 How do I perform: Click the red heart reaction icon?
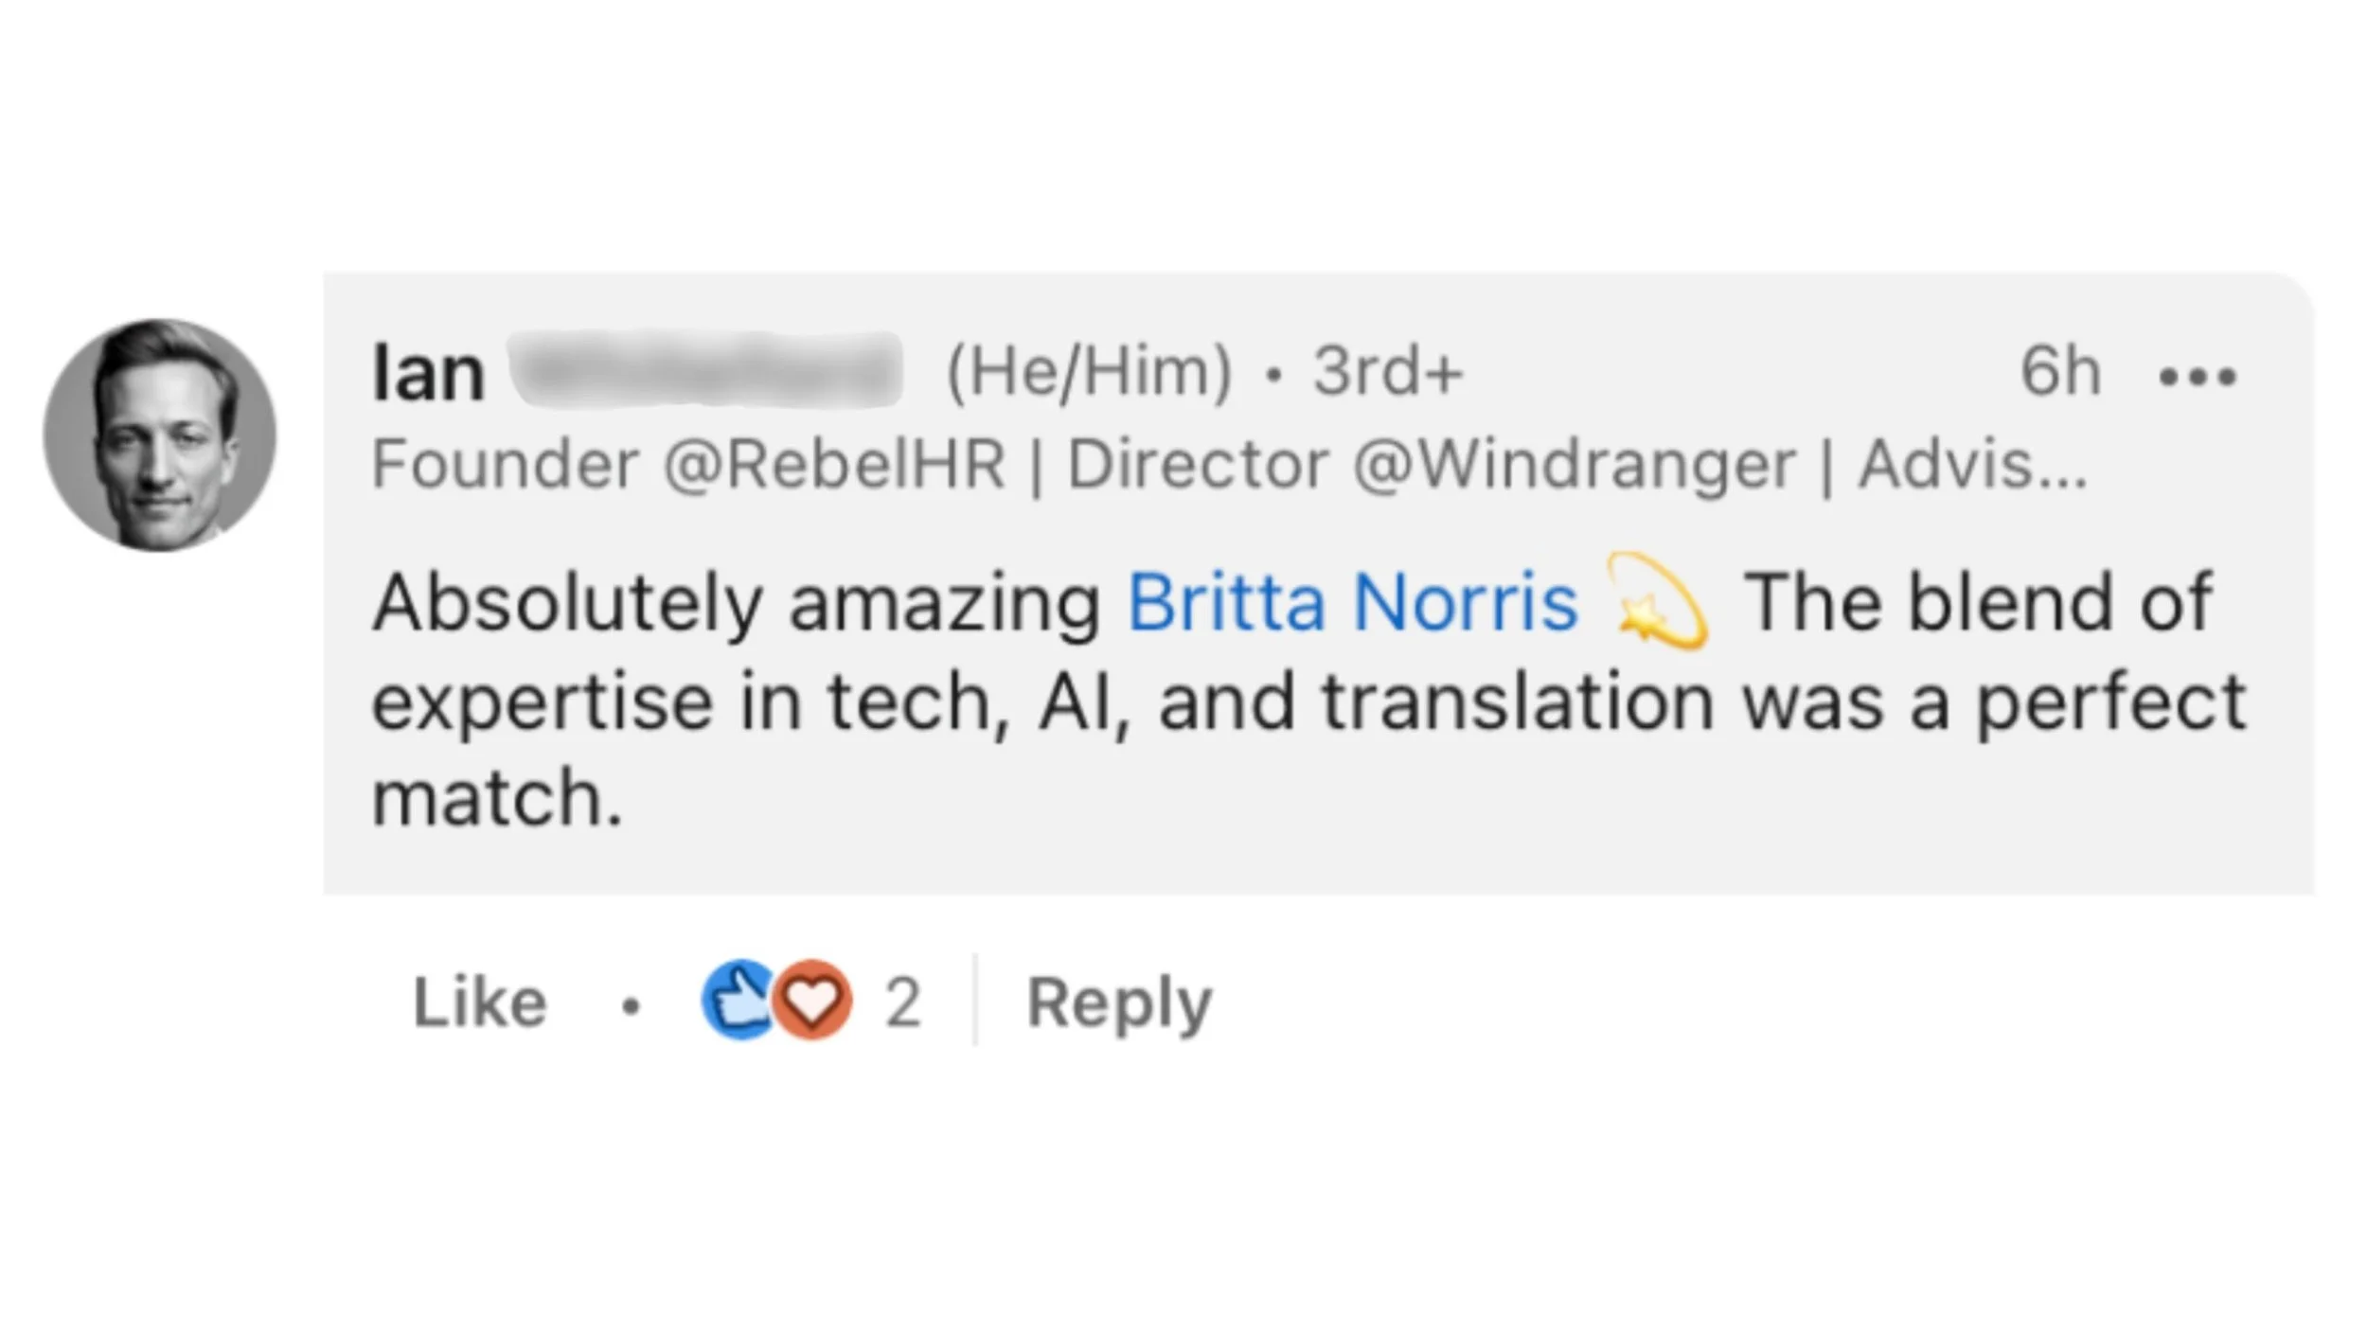pyautogui.click(x=812, y=1001)
